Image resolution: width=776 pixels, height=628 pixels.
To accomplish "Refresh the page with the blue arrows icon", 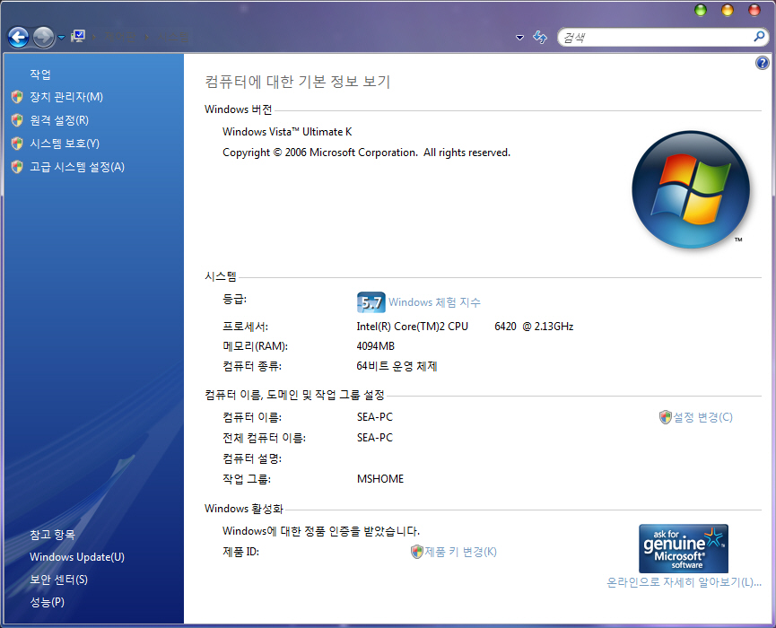I will tap(540, 37).
